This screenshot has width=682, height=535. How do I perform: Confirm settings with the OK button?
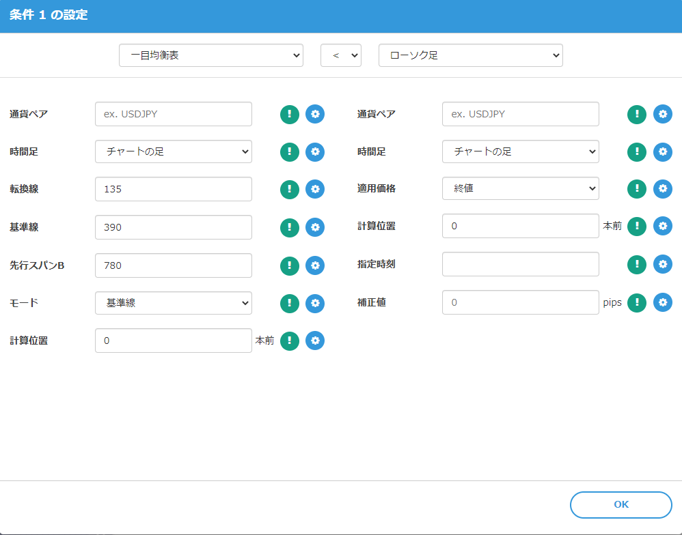(621, 504)
